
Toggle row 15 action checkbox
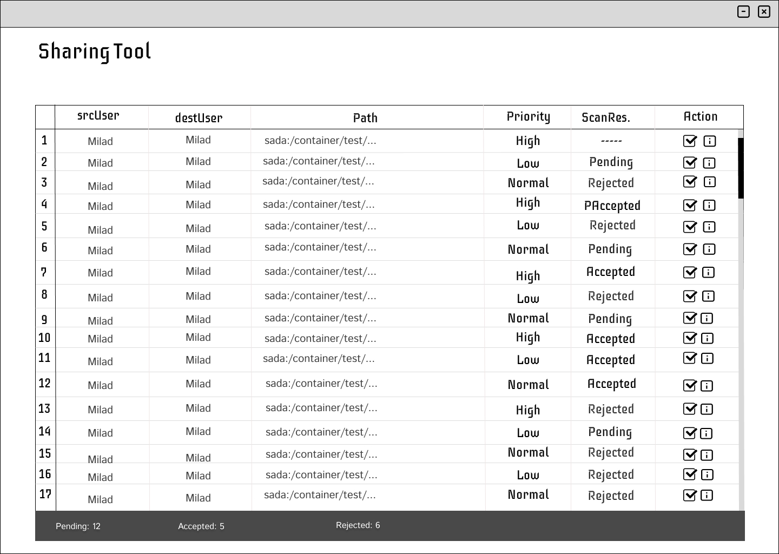(x=690, y=454)
